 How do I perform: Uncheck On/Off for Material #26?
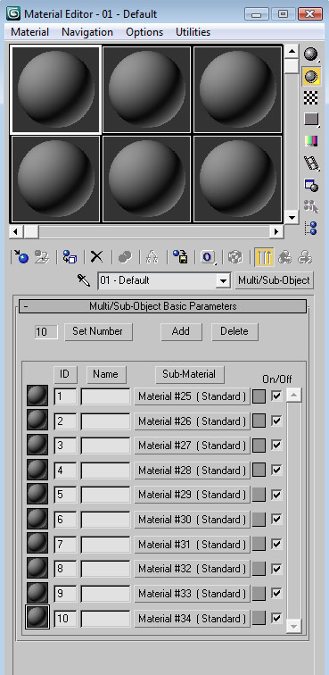(276, 421)
